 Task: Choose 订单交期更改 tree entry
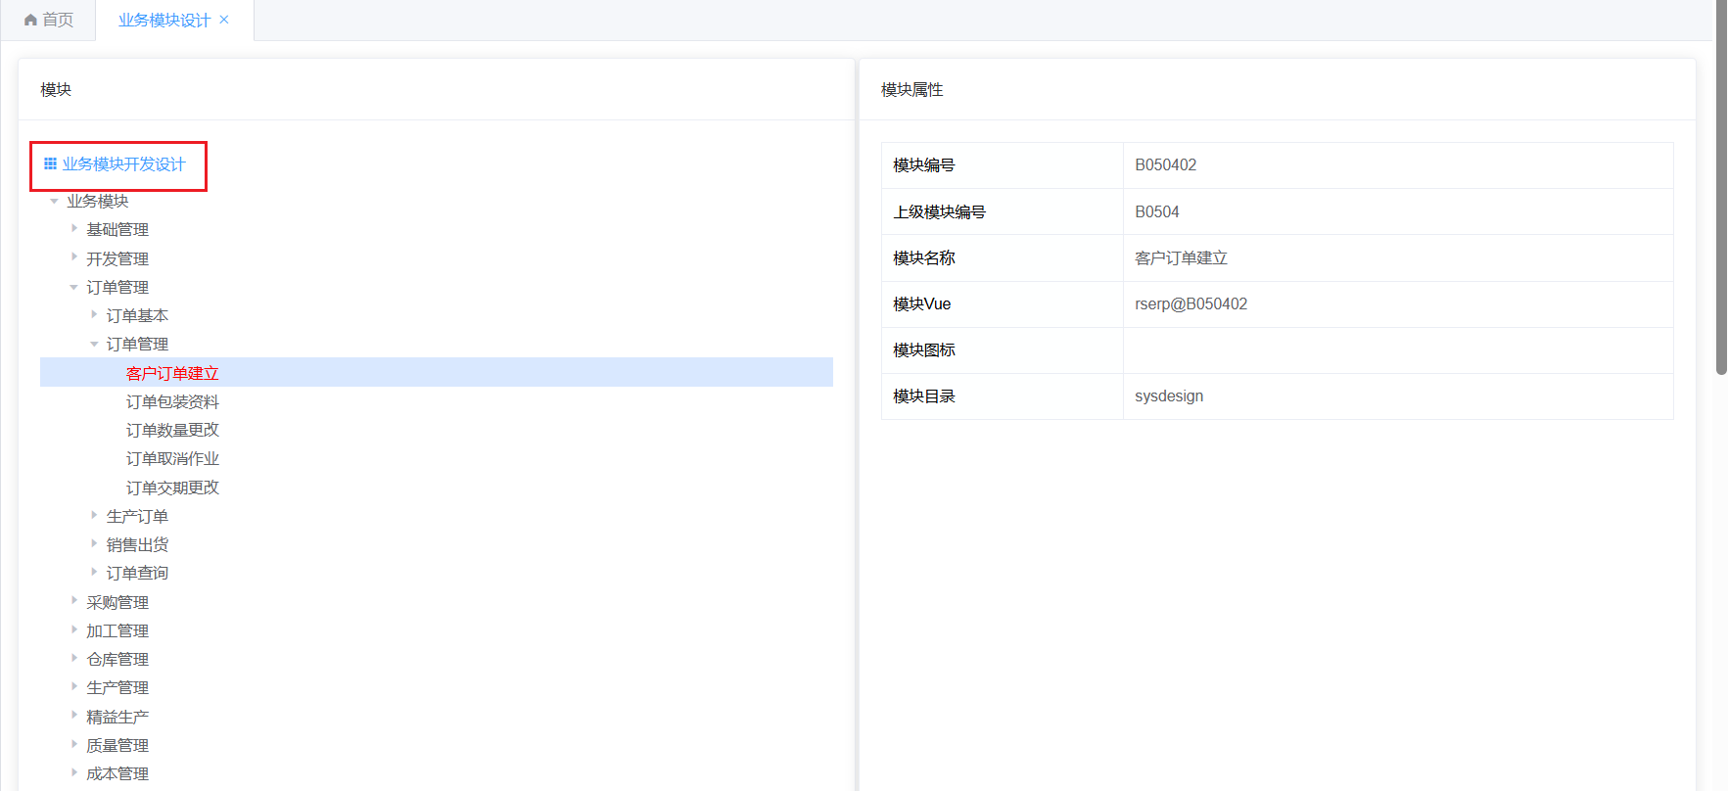click(172, 488)
